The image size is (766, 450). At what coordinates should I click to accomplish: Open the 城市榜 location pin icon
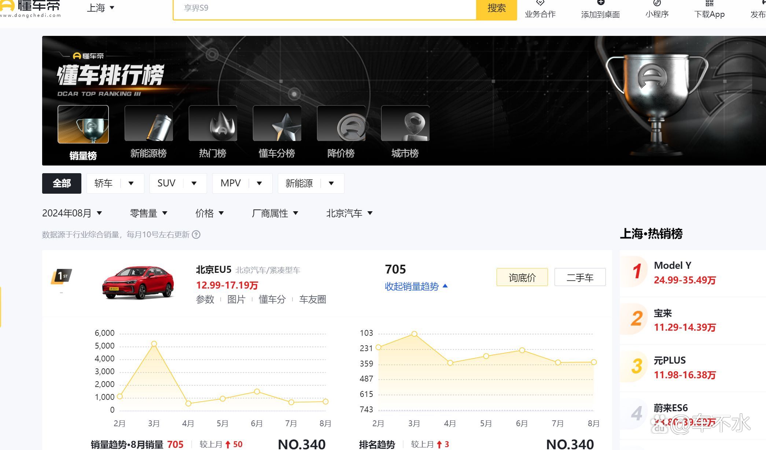405,123
